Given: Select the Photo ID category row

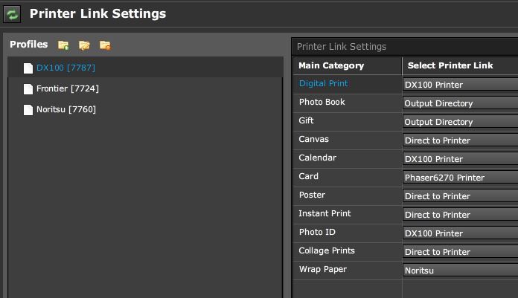Looking at the screenshot, I should tap(348, 233).
